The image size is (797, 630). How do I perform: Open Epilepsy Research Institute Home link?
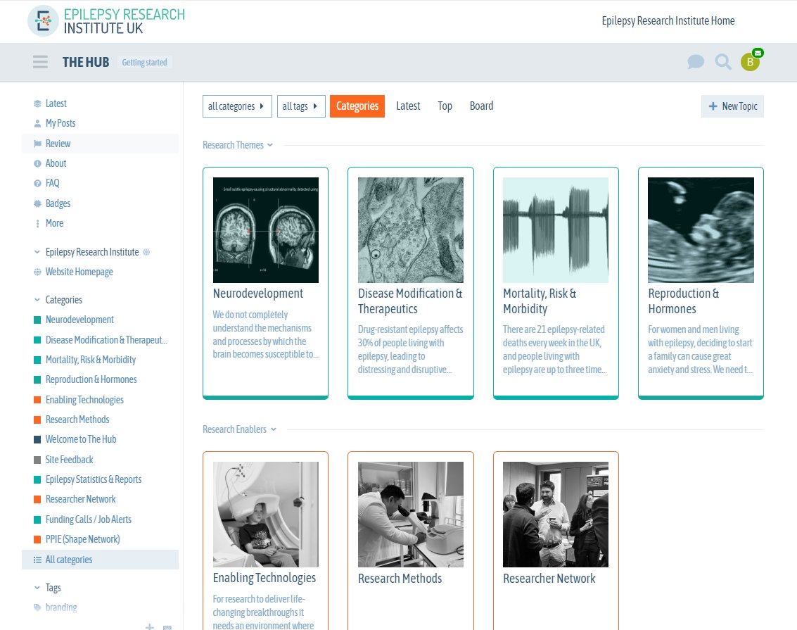[668, 21]
